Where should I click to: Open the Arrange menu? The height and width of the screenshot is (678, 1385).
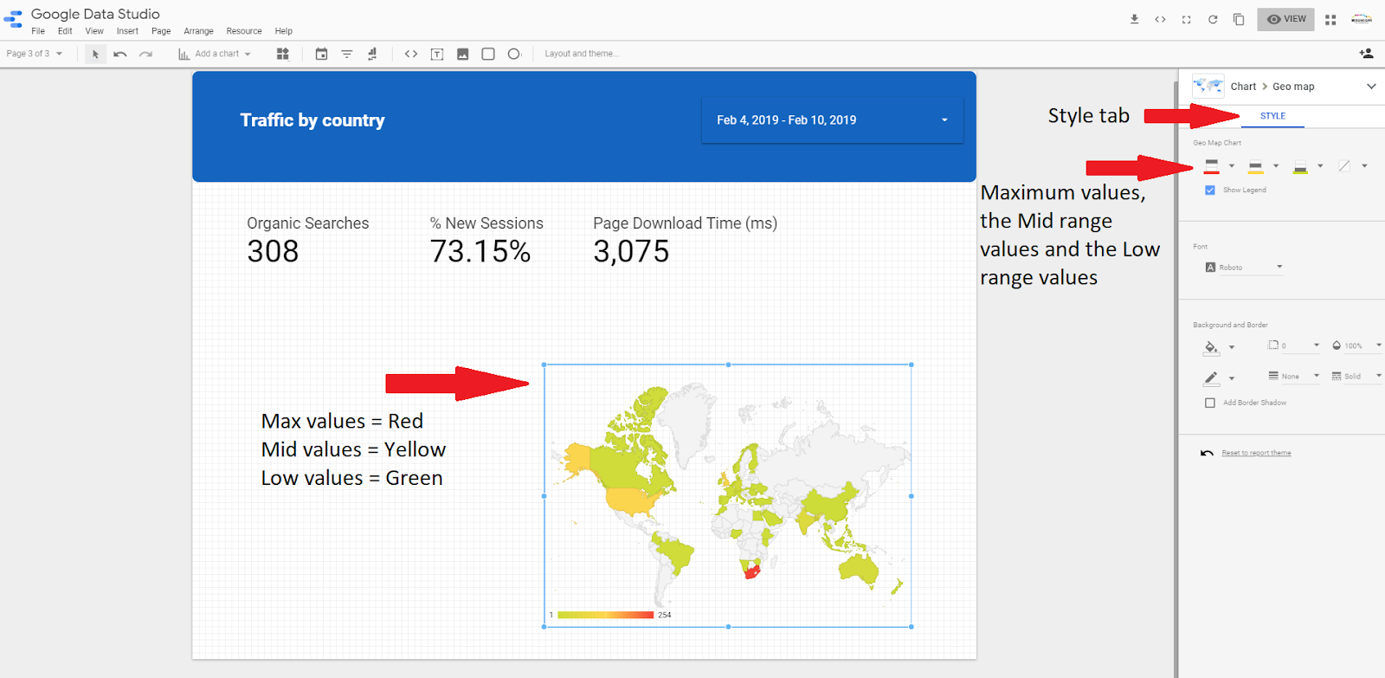(198, 31)
